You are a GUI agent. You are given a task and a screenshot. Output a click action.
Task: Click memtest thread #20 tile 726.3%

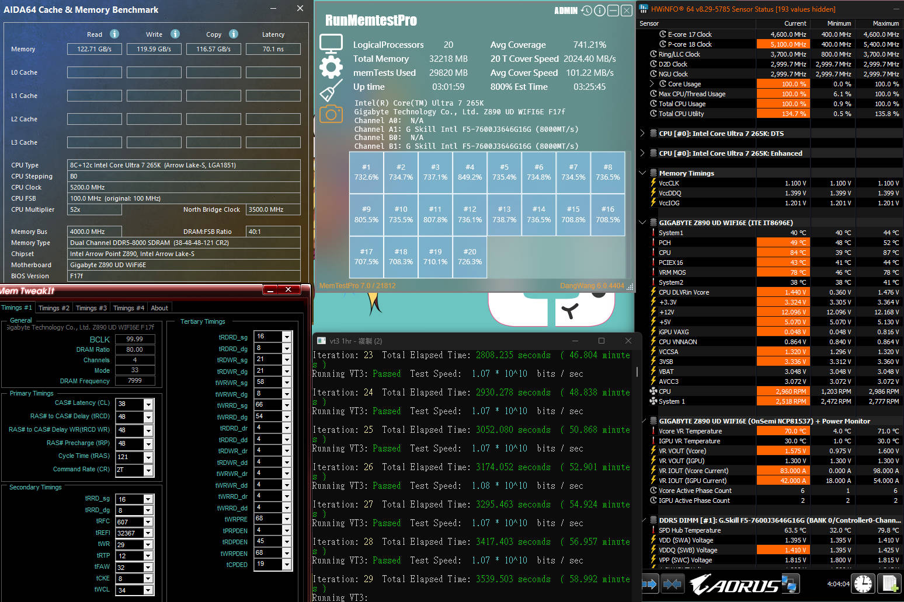click(x=470, y=257)
